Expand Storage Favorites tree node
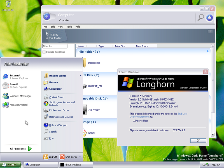Viewport: 224px width, 168px height. 44,52
